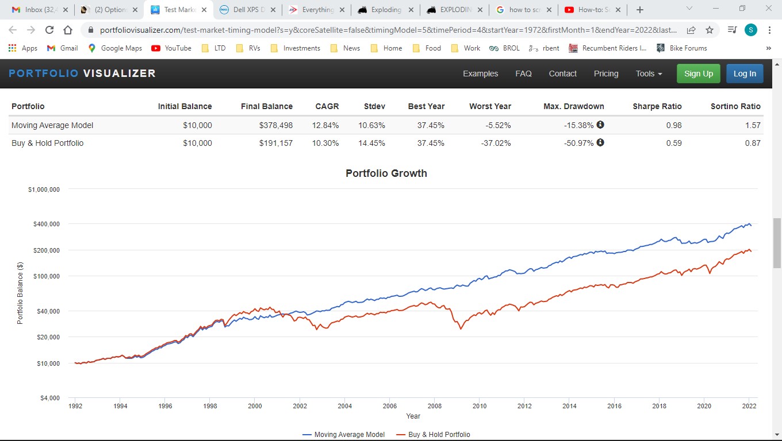Expand the Tools dropdown menu

649,73
